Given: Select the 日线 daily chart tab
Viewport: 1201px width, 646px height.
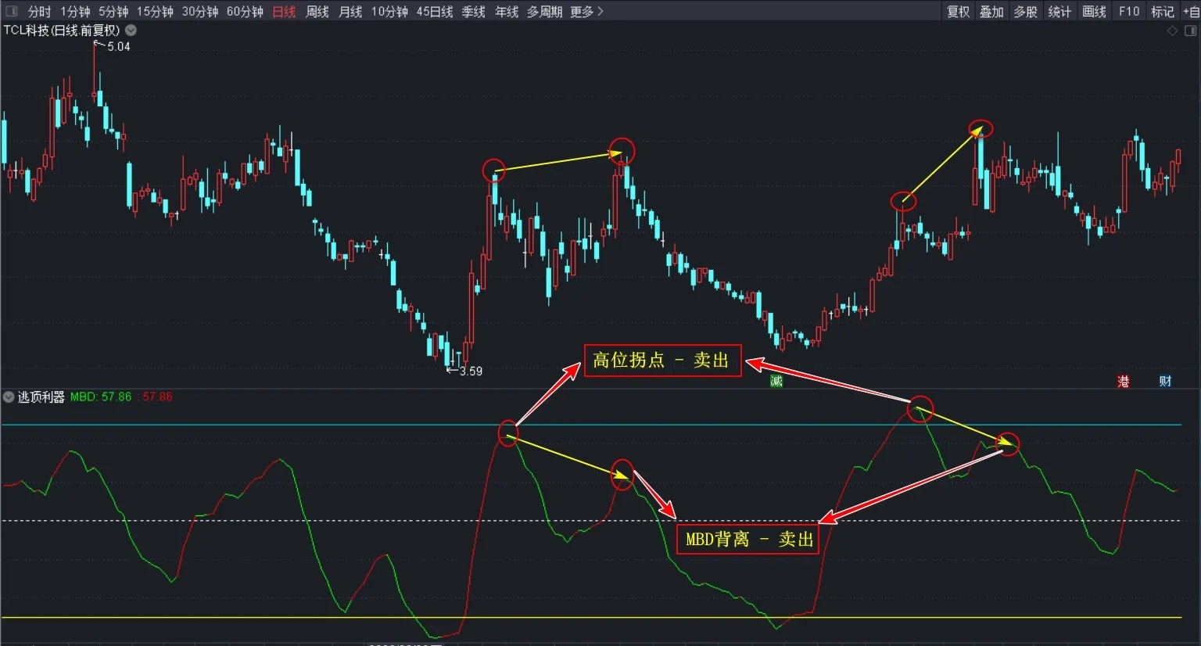Looking at the screenshot, I should click(x=284, y=12).
